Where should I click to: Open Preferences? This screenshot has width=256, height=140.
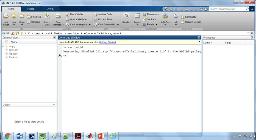click(x=151, y=14)
